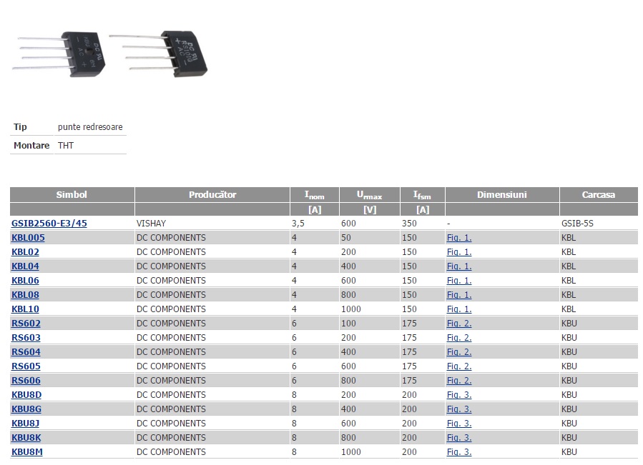Screen dimensions: 643x465
Task: Open Fig. 2. link in RS605 row
Action: tap(459, 366)
